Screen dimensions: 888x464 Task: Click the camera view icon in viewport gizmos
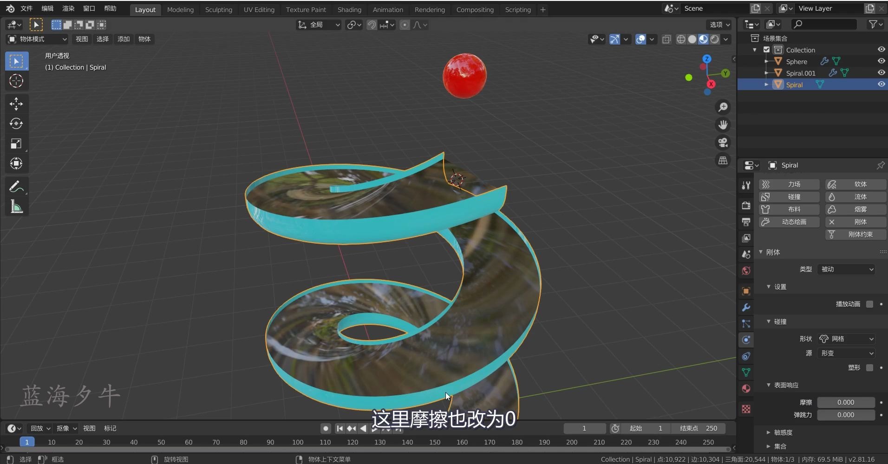(723, 142)
